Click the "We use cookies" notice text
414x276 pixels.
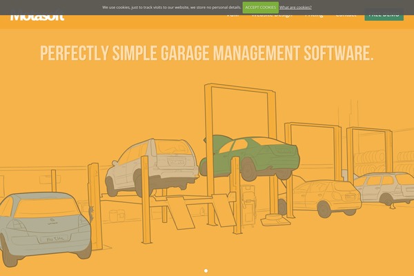172,8
